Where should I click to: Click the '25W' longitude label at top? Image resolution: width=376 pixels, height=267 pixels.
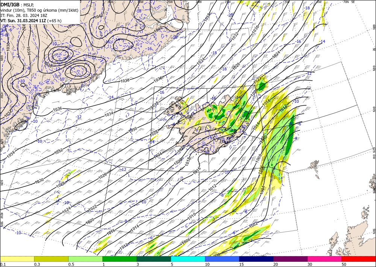point(170,2)
